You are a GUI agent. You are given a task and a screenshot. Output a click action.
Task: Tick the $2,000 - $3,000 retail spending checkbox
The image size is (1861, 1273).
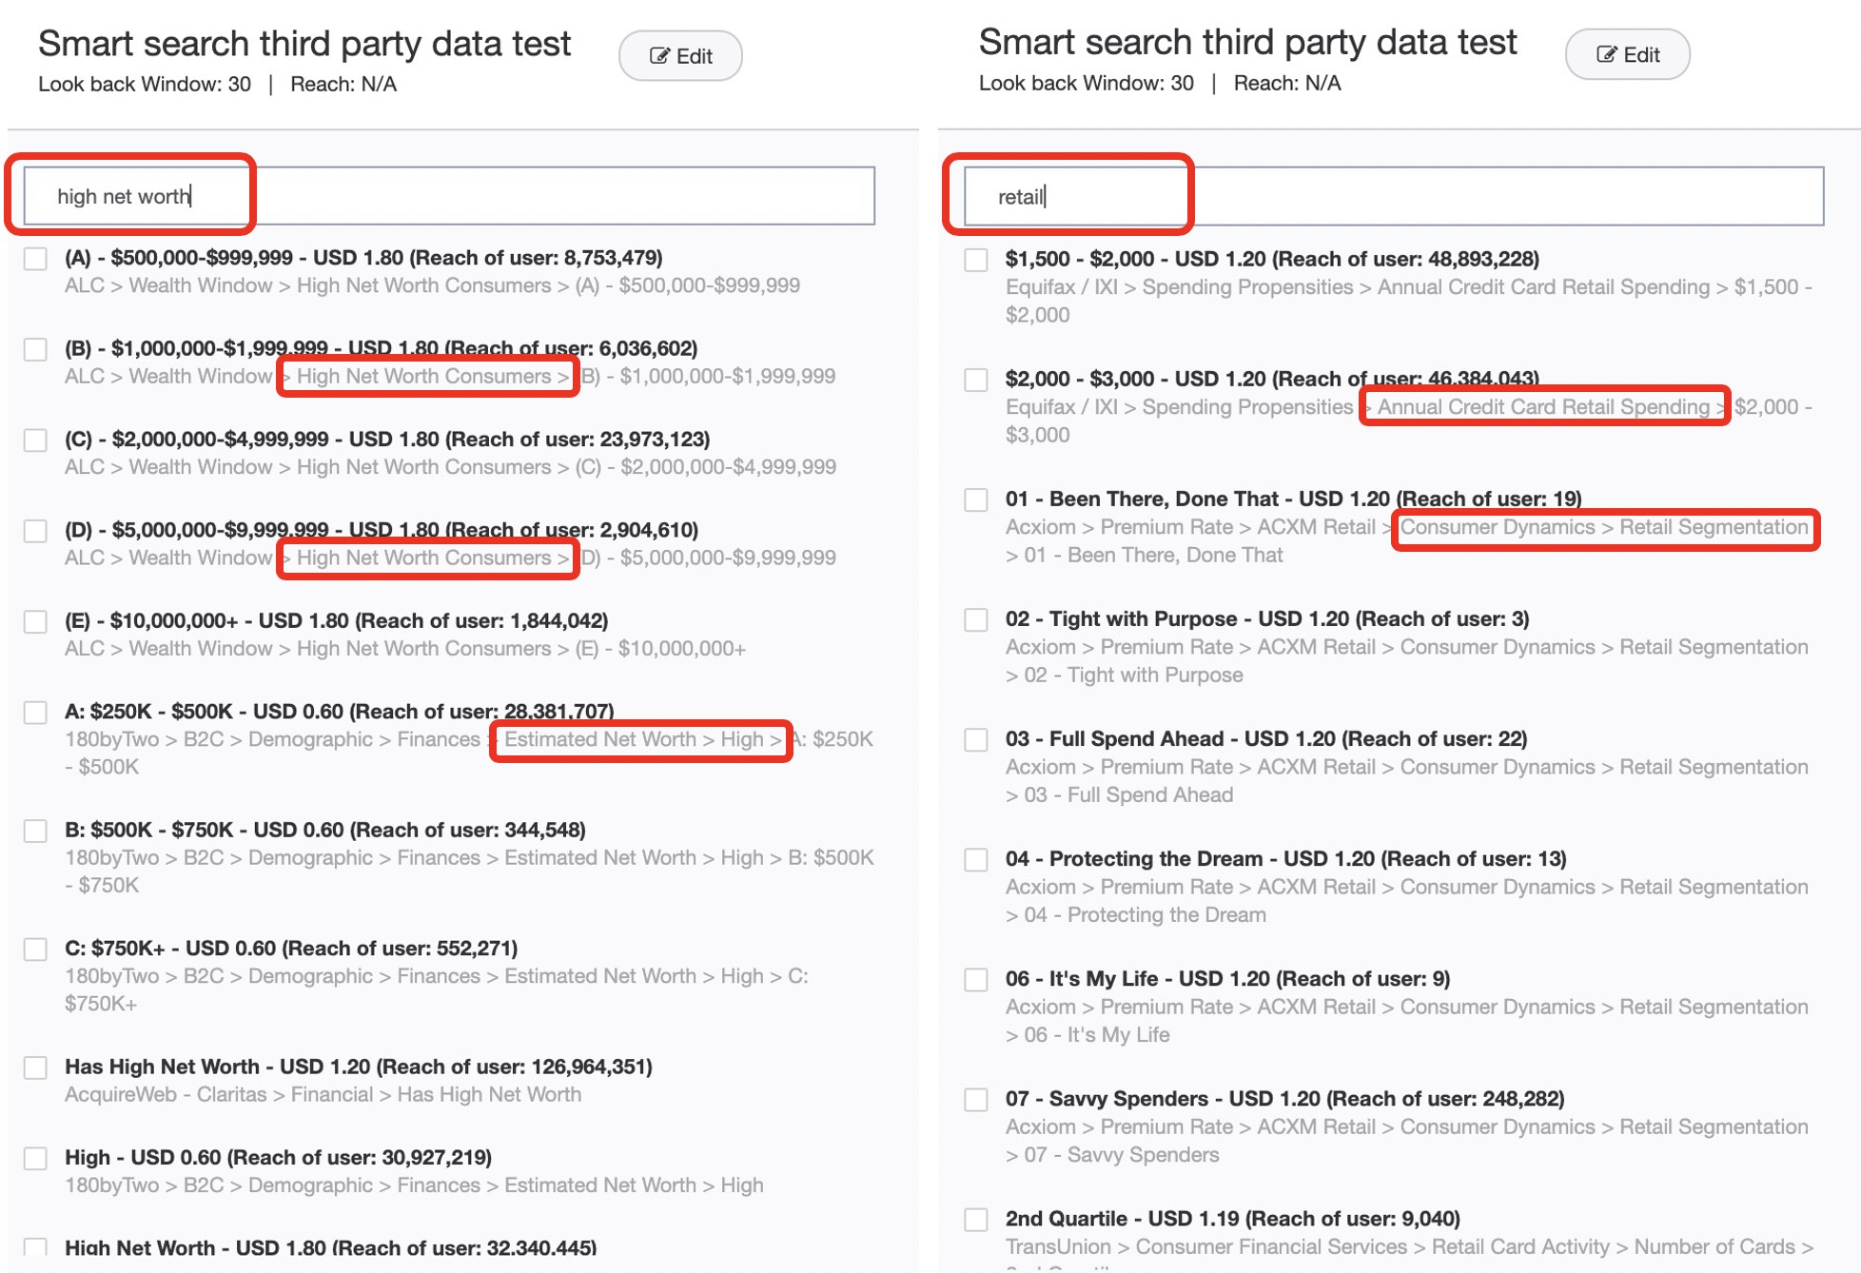[976, 381]
